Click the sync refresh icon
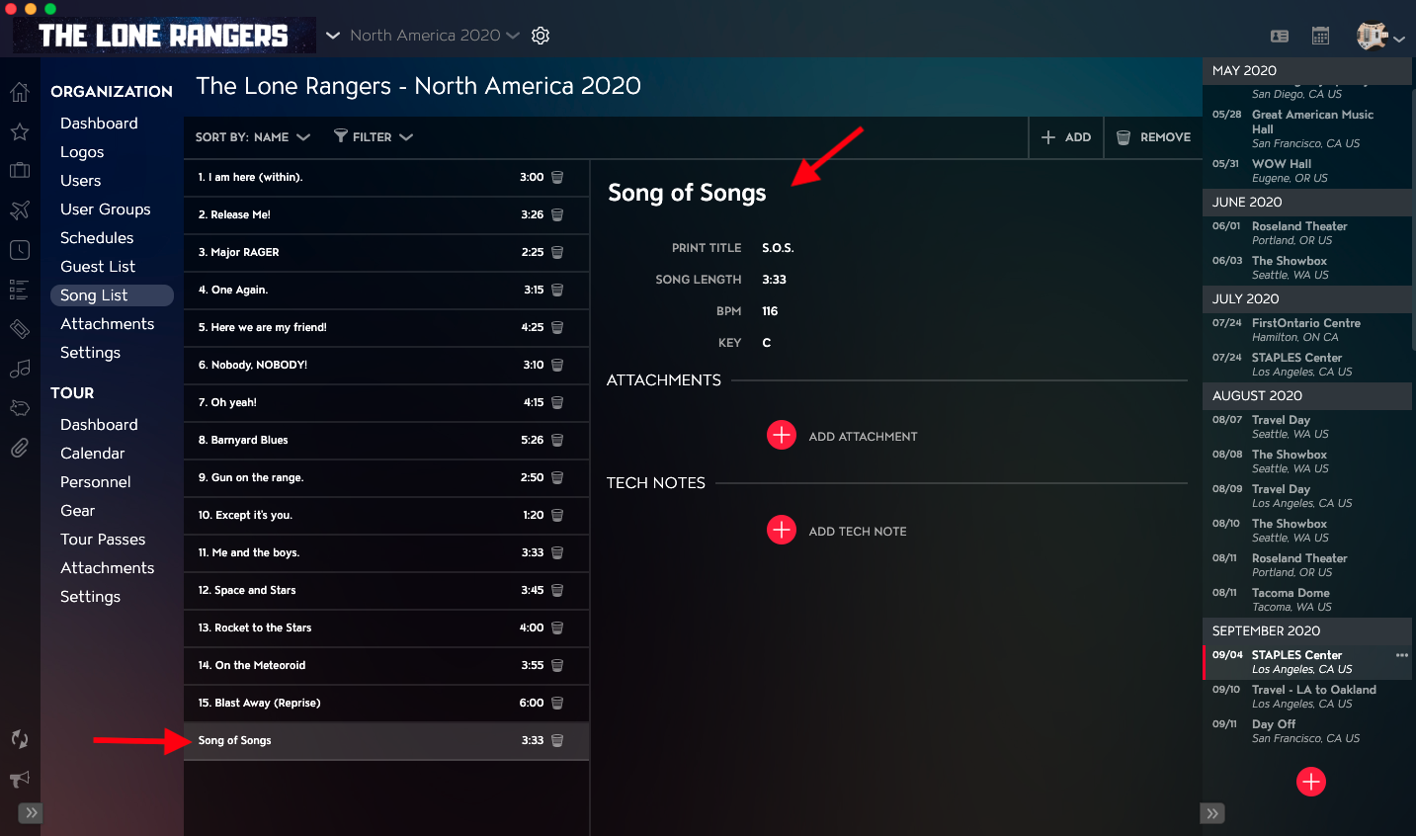The height and width of the screenshot is (836, 1416). coord(20,739)
